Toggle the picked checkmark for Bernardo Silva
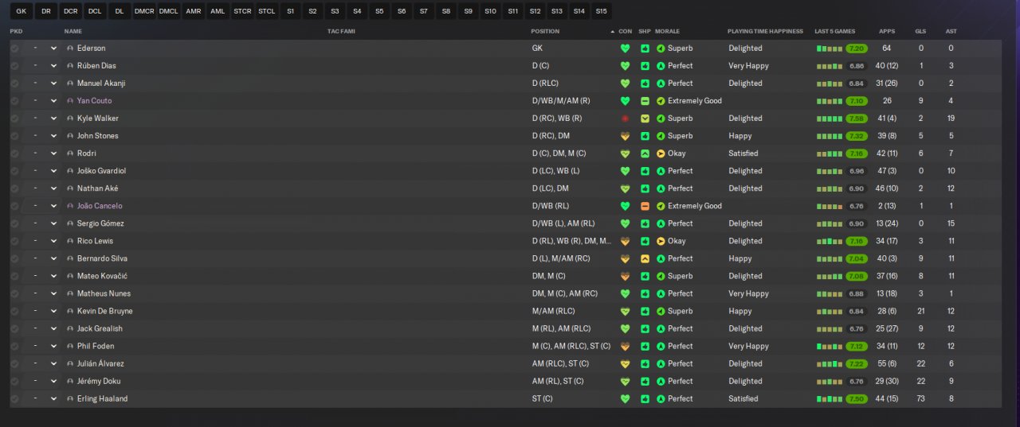Image resolution: width=1020 pixels, height=427 pixels. (14, 258)
